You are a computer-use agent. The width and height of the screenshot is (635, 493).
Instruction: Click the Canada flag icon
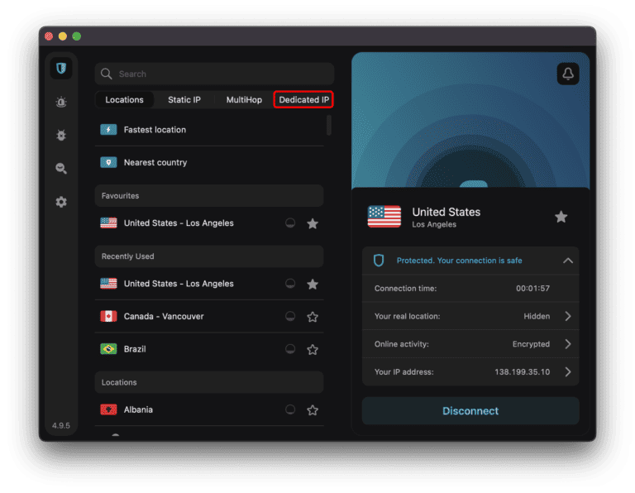(x=108, y=316)
